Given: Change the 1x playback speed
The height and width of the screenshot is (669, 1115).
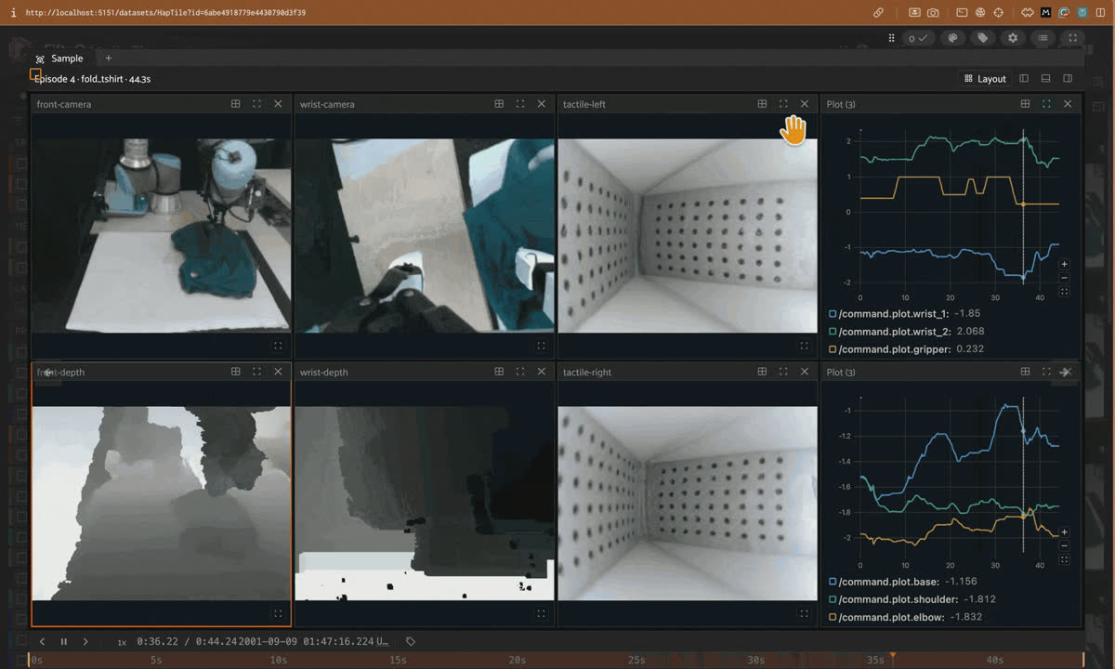Looking at the screenshot, I should [122, 642].
